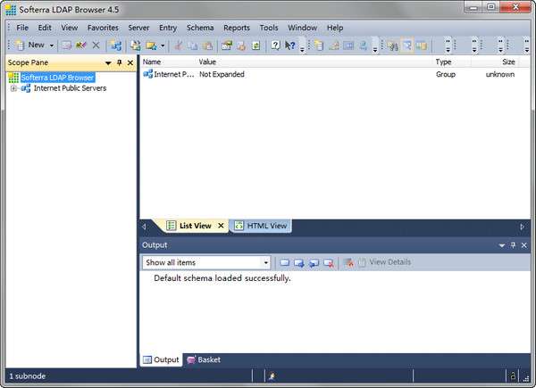This screenshot has height=388, width=536.
Task: Click the clear output icon before View Details
Action: [348, 262]
